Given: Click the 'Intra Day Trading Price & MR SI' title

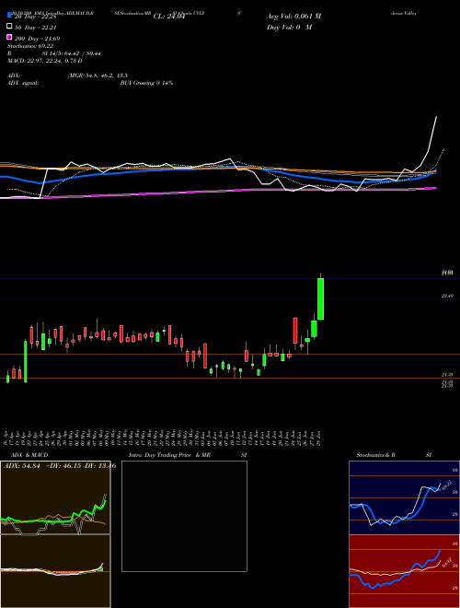Looking at the screenshot, I should click(188, 455).
